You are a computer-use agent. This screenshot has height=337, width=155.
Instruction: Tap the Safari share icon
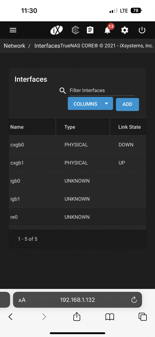pyautogui.click(x=77, y=316)
